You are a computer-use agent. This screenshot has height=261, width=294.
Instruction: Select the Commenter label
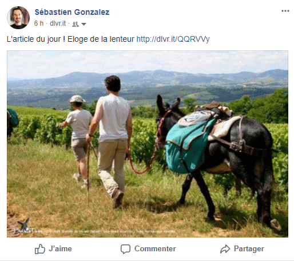coord(155,248)
